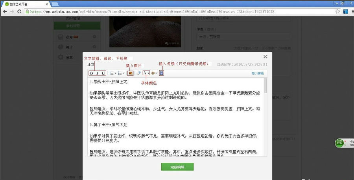Open the font color dropdown arrow

click(149, 73)
